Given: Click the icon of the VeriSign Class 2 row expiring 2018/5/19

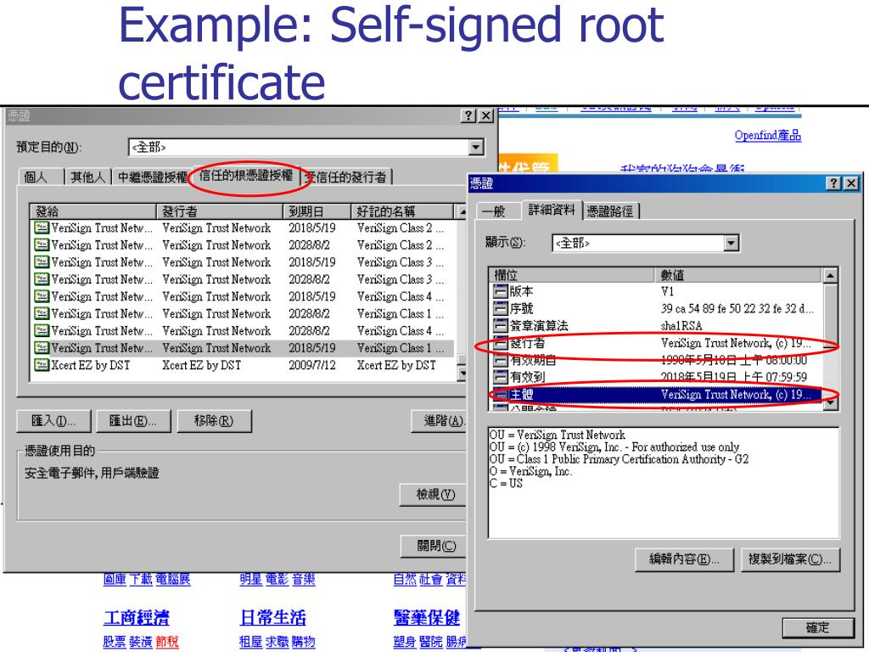Looking at the screenshot, I should (42, 228).
